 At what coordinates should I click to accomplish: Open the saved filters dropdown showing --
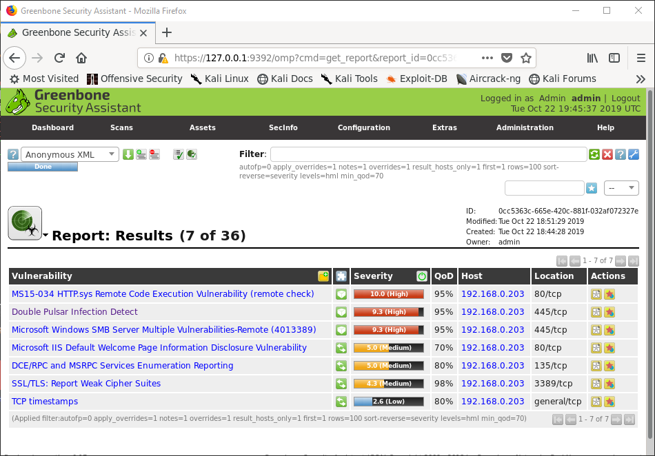(621, 188)
